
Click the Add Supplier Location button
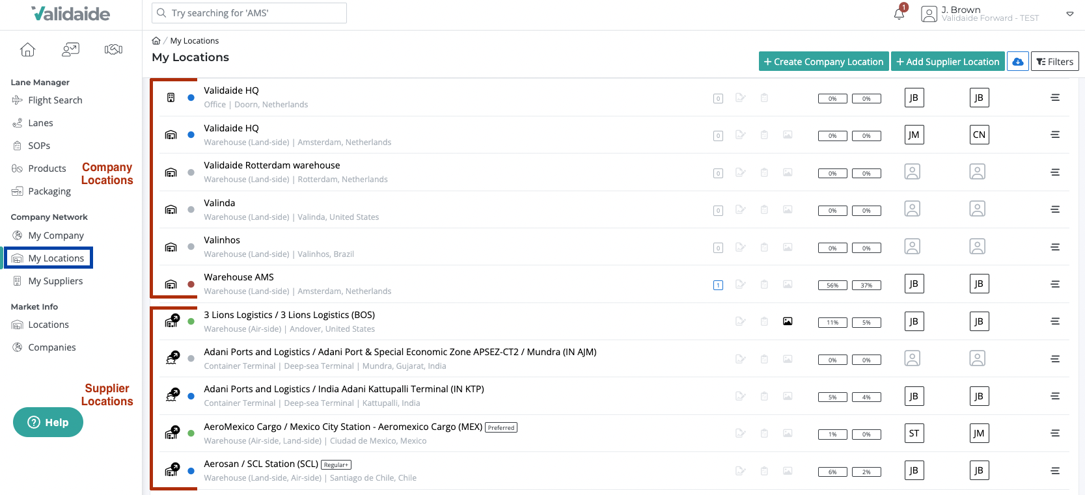coord(948,62)
